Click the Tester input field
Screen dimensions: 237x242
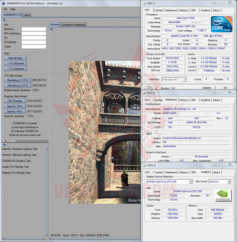(34, 46)
